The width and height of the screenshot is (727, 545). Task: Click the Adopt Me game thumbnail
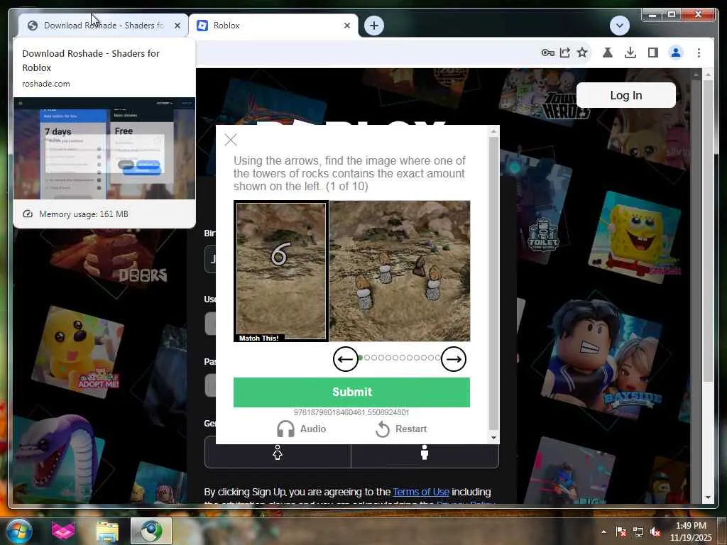77,352
